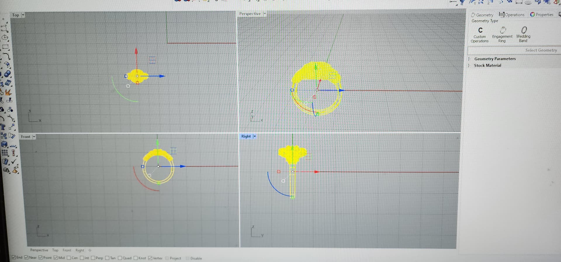This screenshot has width=561, height=262.
Task: Click the Array grid icon
Action: pos(5,153)
